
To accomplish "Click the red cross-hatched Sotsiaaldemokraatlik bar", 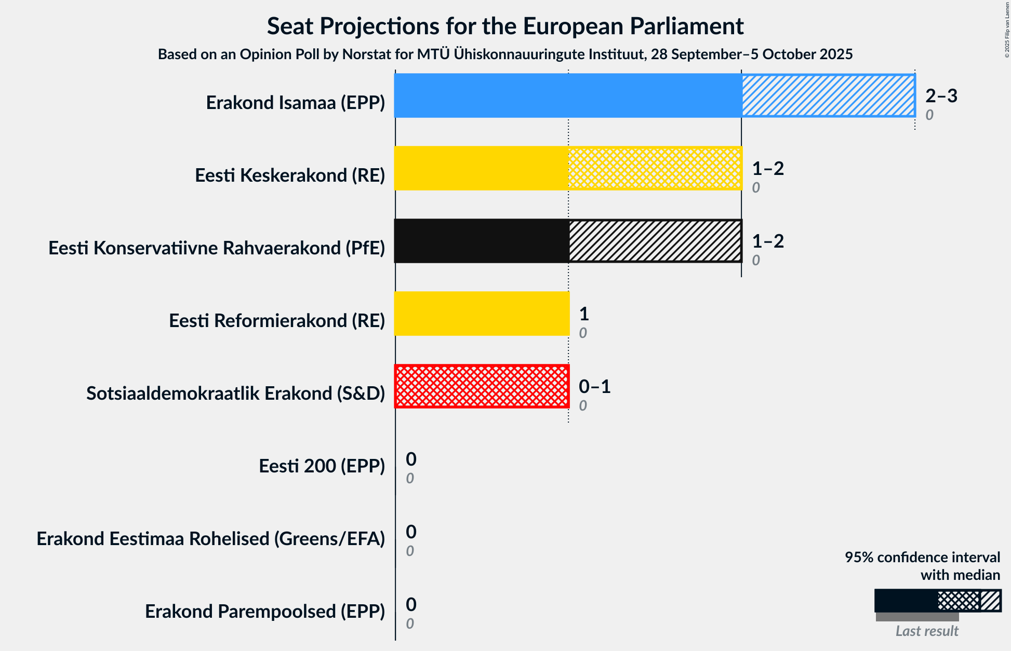I will (x=482, y=386).
